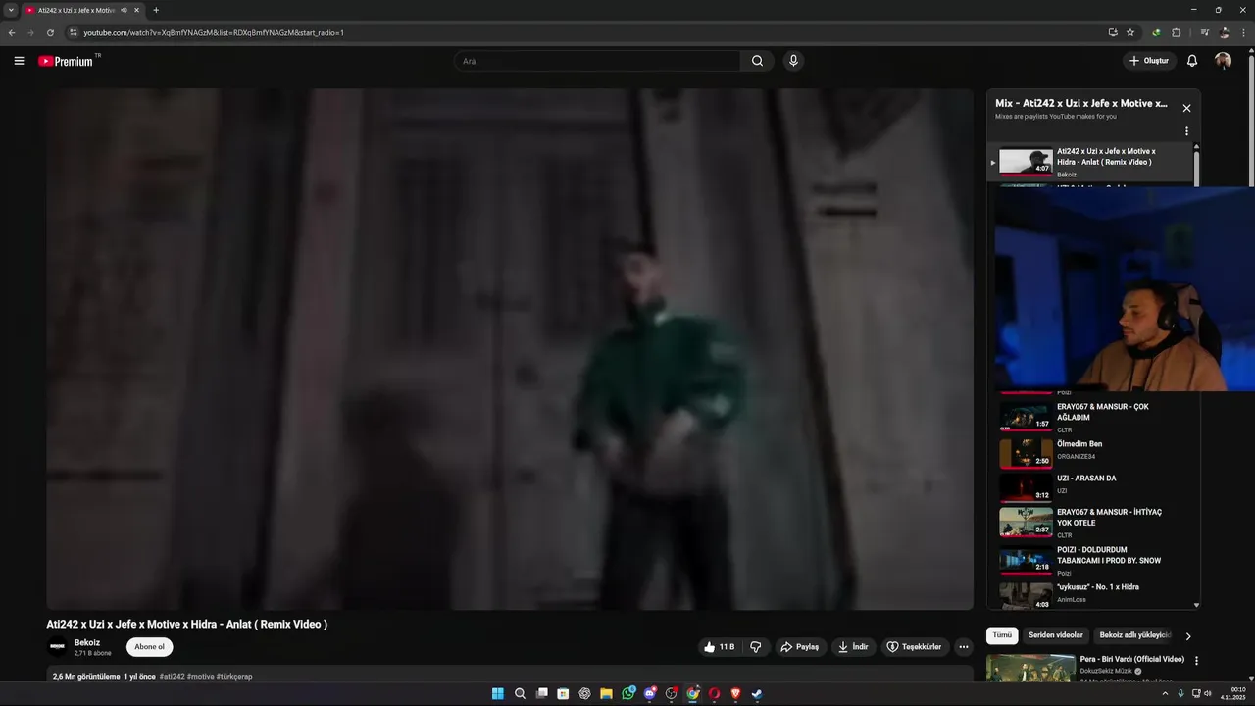Click the İndir download button
Image resolution: width=1255 pixels, height=706 pixels.
coord(853,647)
